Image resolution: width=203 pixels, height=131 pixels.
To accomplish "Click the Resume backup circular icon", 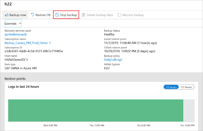I will [x=119, y=15].
